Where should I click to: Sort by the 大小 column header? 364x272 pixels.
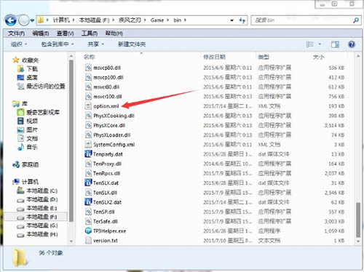pyautogui.click(x=318, y=57)
